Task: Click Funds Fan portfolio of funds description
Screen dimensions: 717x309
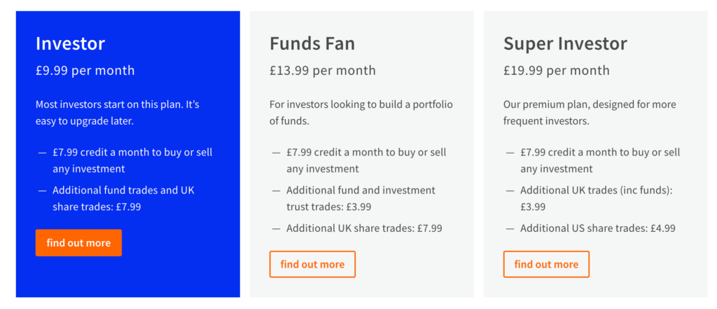Action: point(361,113)
